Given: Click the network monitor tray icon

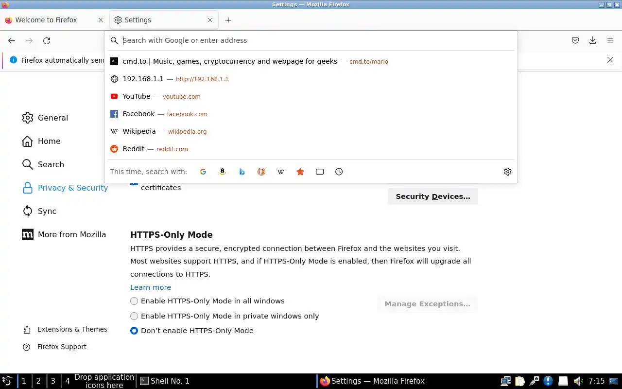Looking at the screenshot, I should pyautogui.click(x=506, y=381).
